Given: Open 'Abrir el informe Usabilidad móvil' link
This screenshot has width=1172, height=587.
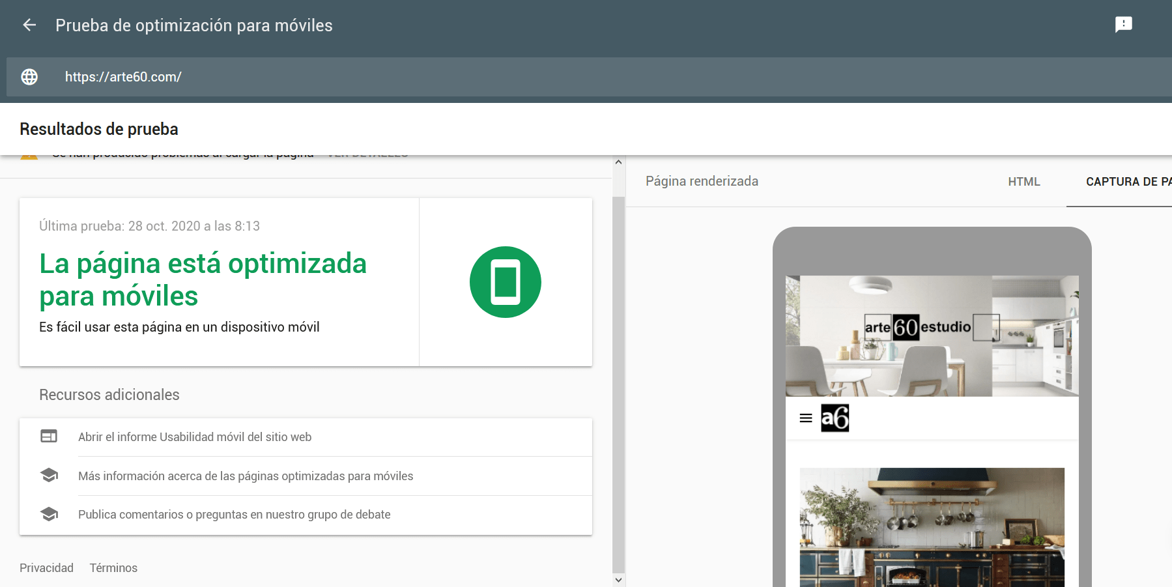Looking at the screenshot, I should point(195,437).
